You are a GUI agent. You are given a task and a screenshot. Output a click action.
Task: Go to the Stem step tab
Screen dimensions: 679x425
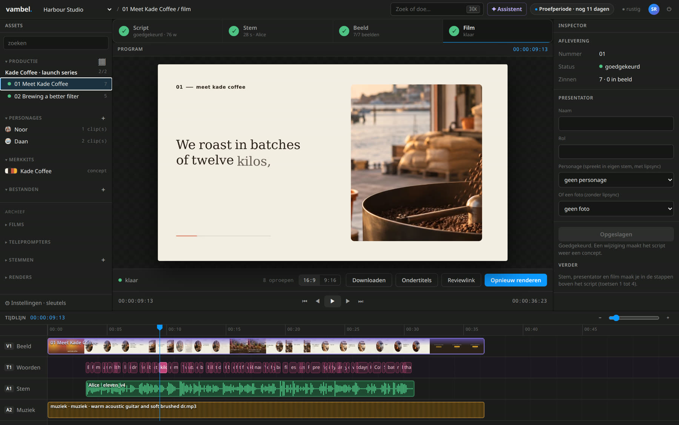pyautogui.click(x=278, y=31)
